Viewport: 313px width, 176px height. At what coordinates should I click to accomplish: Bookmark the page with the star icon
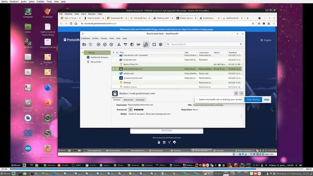click(253, 23)
